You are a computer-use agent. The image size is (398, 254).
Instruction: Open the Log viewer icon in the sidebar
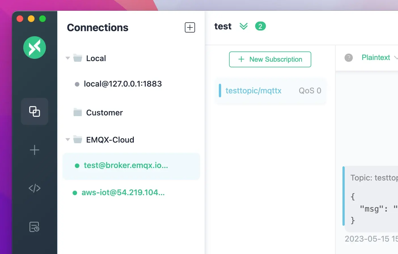(34, 227)
